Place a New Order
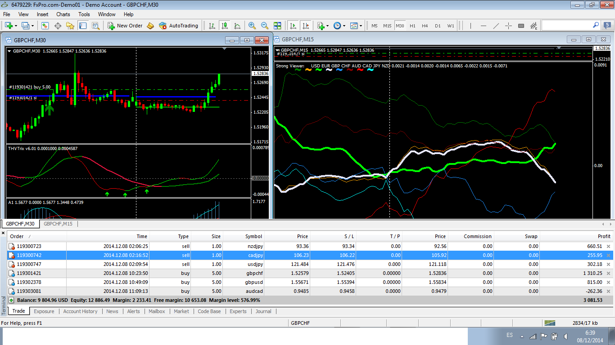This screenshot has height=345, width=615. coord(125,26)
